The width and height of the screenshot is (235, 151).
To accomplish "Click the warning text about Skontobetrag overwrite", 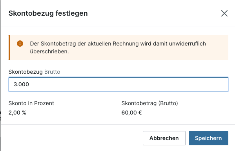I will [x=118, y=47].
